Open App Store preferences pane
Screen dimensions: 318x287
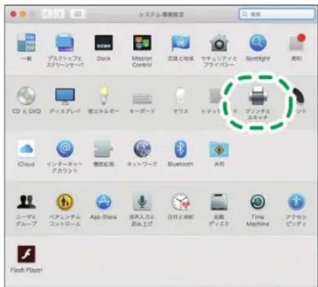pos(103,202)
